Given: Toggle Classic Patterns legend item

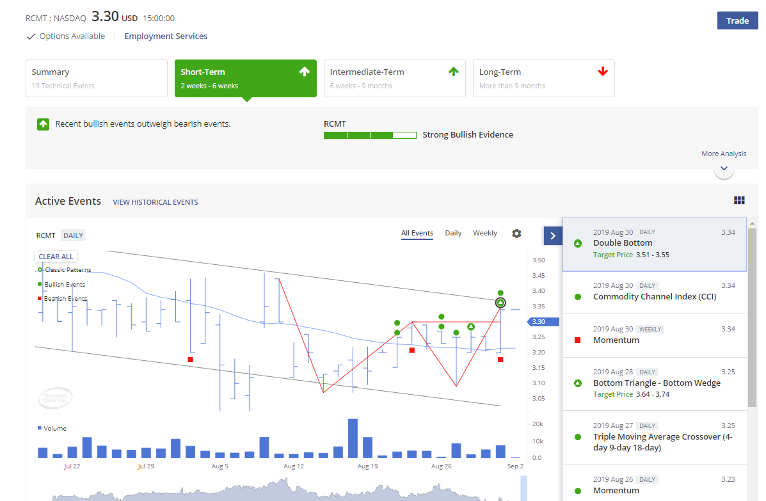Looking at the screenshot, I should click(65, 269).
